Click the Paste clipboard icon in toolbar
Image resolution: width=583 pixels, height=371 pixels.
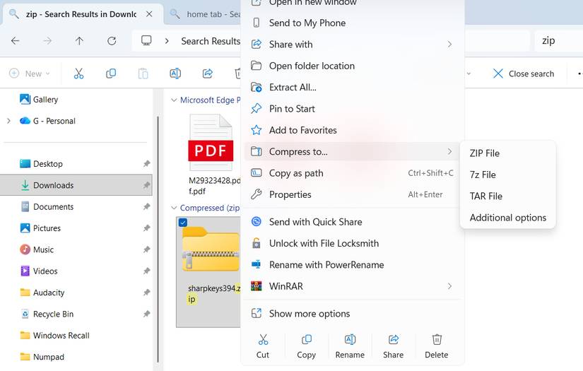point(143,73)
